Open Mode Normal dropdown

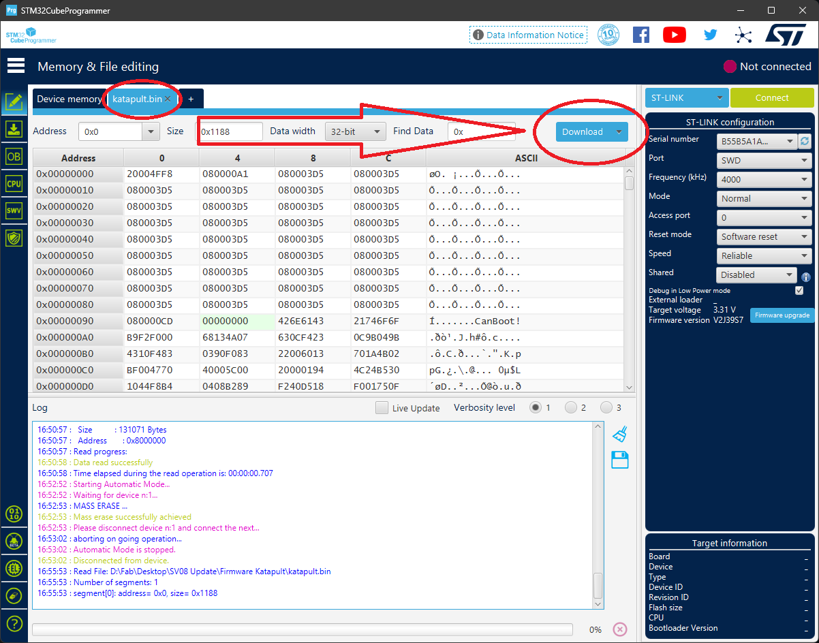point(764,198)
